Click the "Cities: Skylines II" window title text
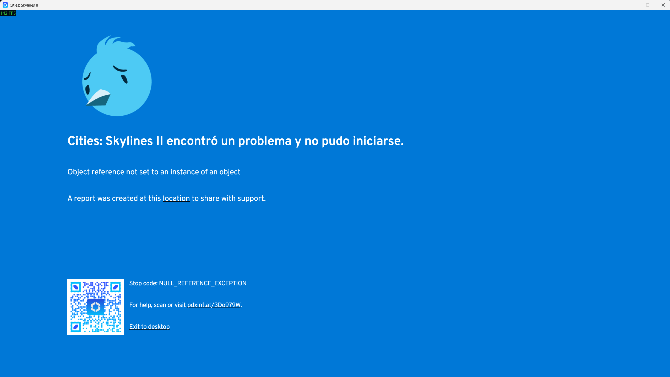The height and width of the screenshot is (377, 670). [24, 5]
